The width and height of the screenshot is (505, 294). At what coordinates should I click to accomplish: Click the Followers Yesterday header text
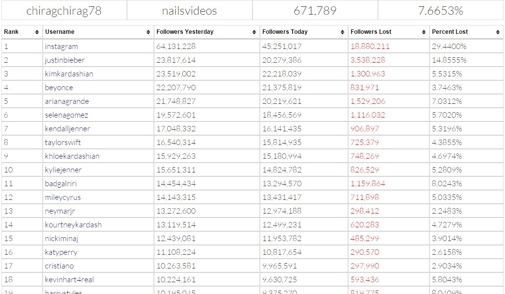[x=185, y=32]
